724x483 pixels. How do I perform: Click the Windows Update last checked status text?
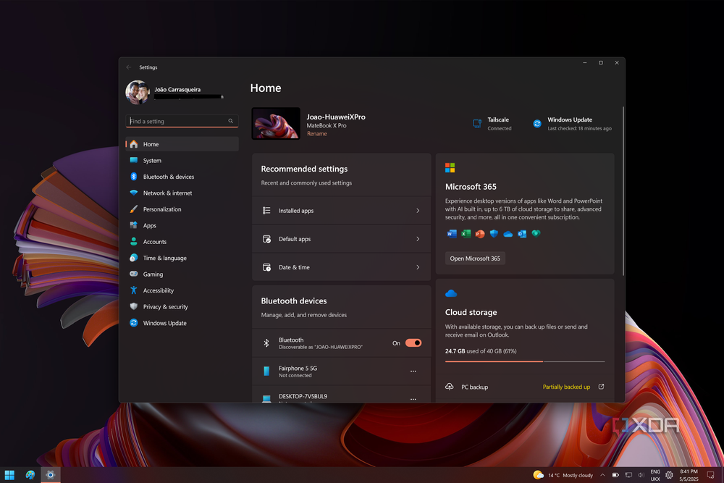[579, 128]
